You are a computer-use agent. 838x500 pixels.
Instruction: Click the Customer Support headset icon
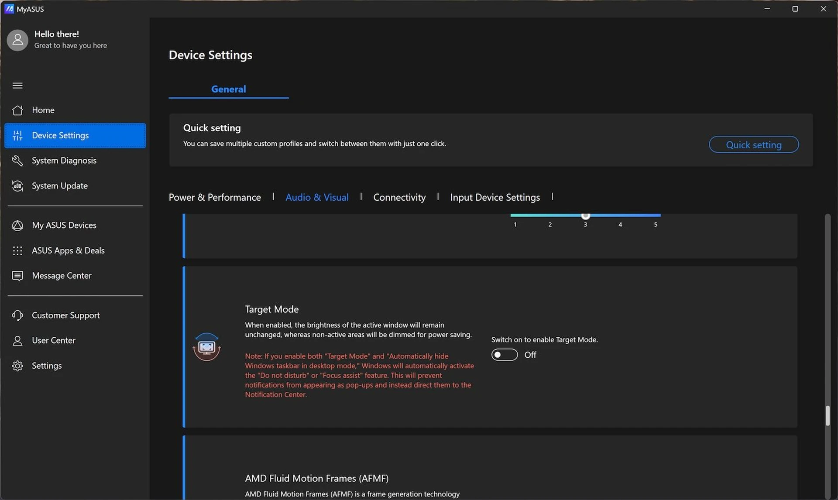click(17, 315)
